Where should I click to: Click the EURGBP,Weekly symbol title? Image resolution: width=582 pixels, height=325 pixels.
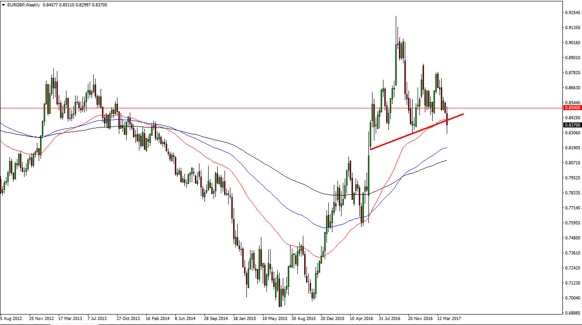(23, 5)
